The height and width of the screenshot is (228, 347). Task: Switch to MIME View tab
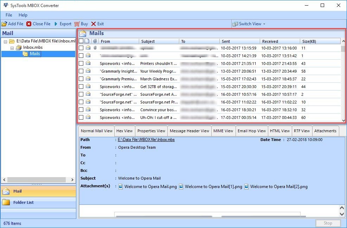click(223, 131)
